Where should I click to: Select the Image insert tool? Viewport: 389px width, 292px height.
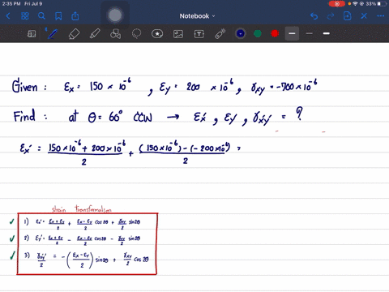[178, 34]
